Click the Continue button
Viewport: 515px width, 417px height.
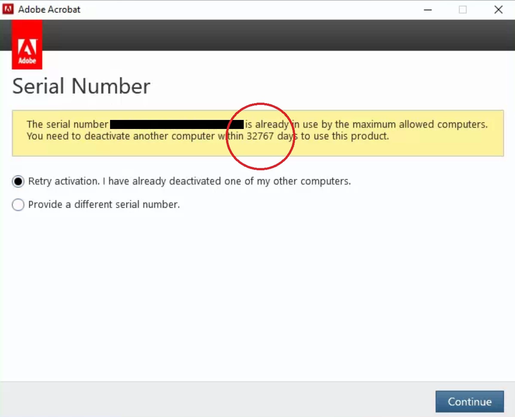coord(469,401)
